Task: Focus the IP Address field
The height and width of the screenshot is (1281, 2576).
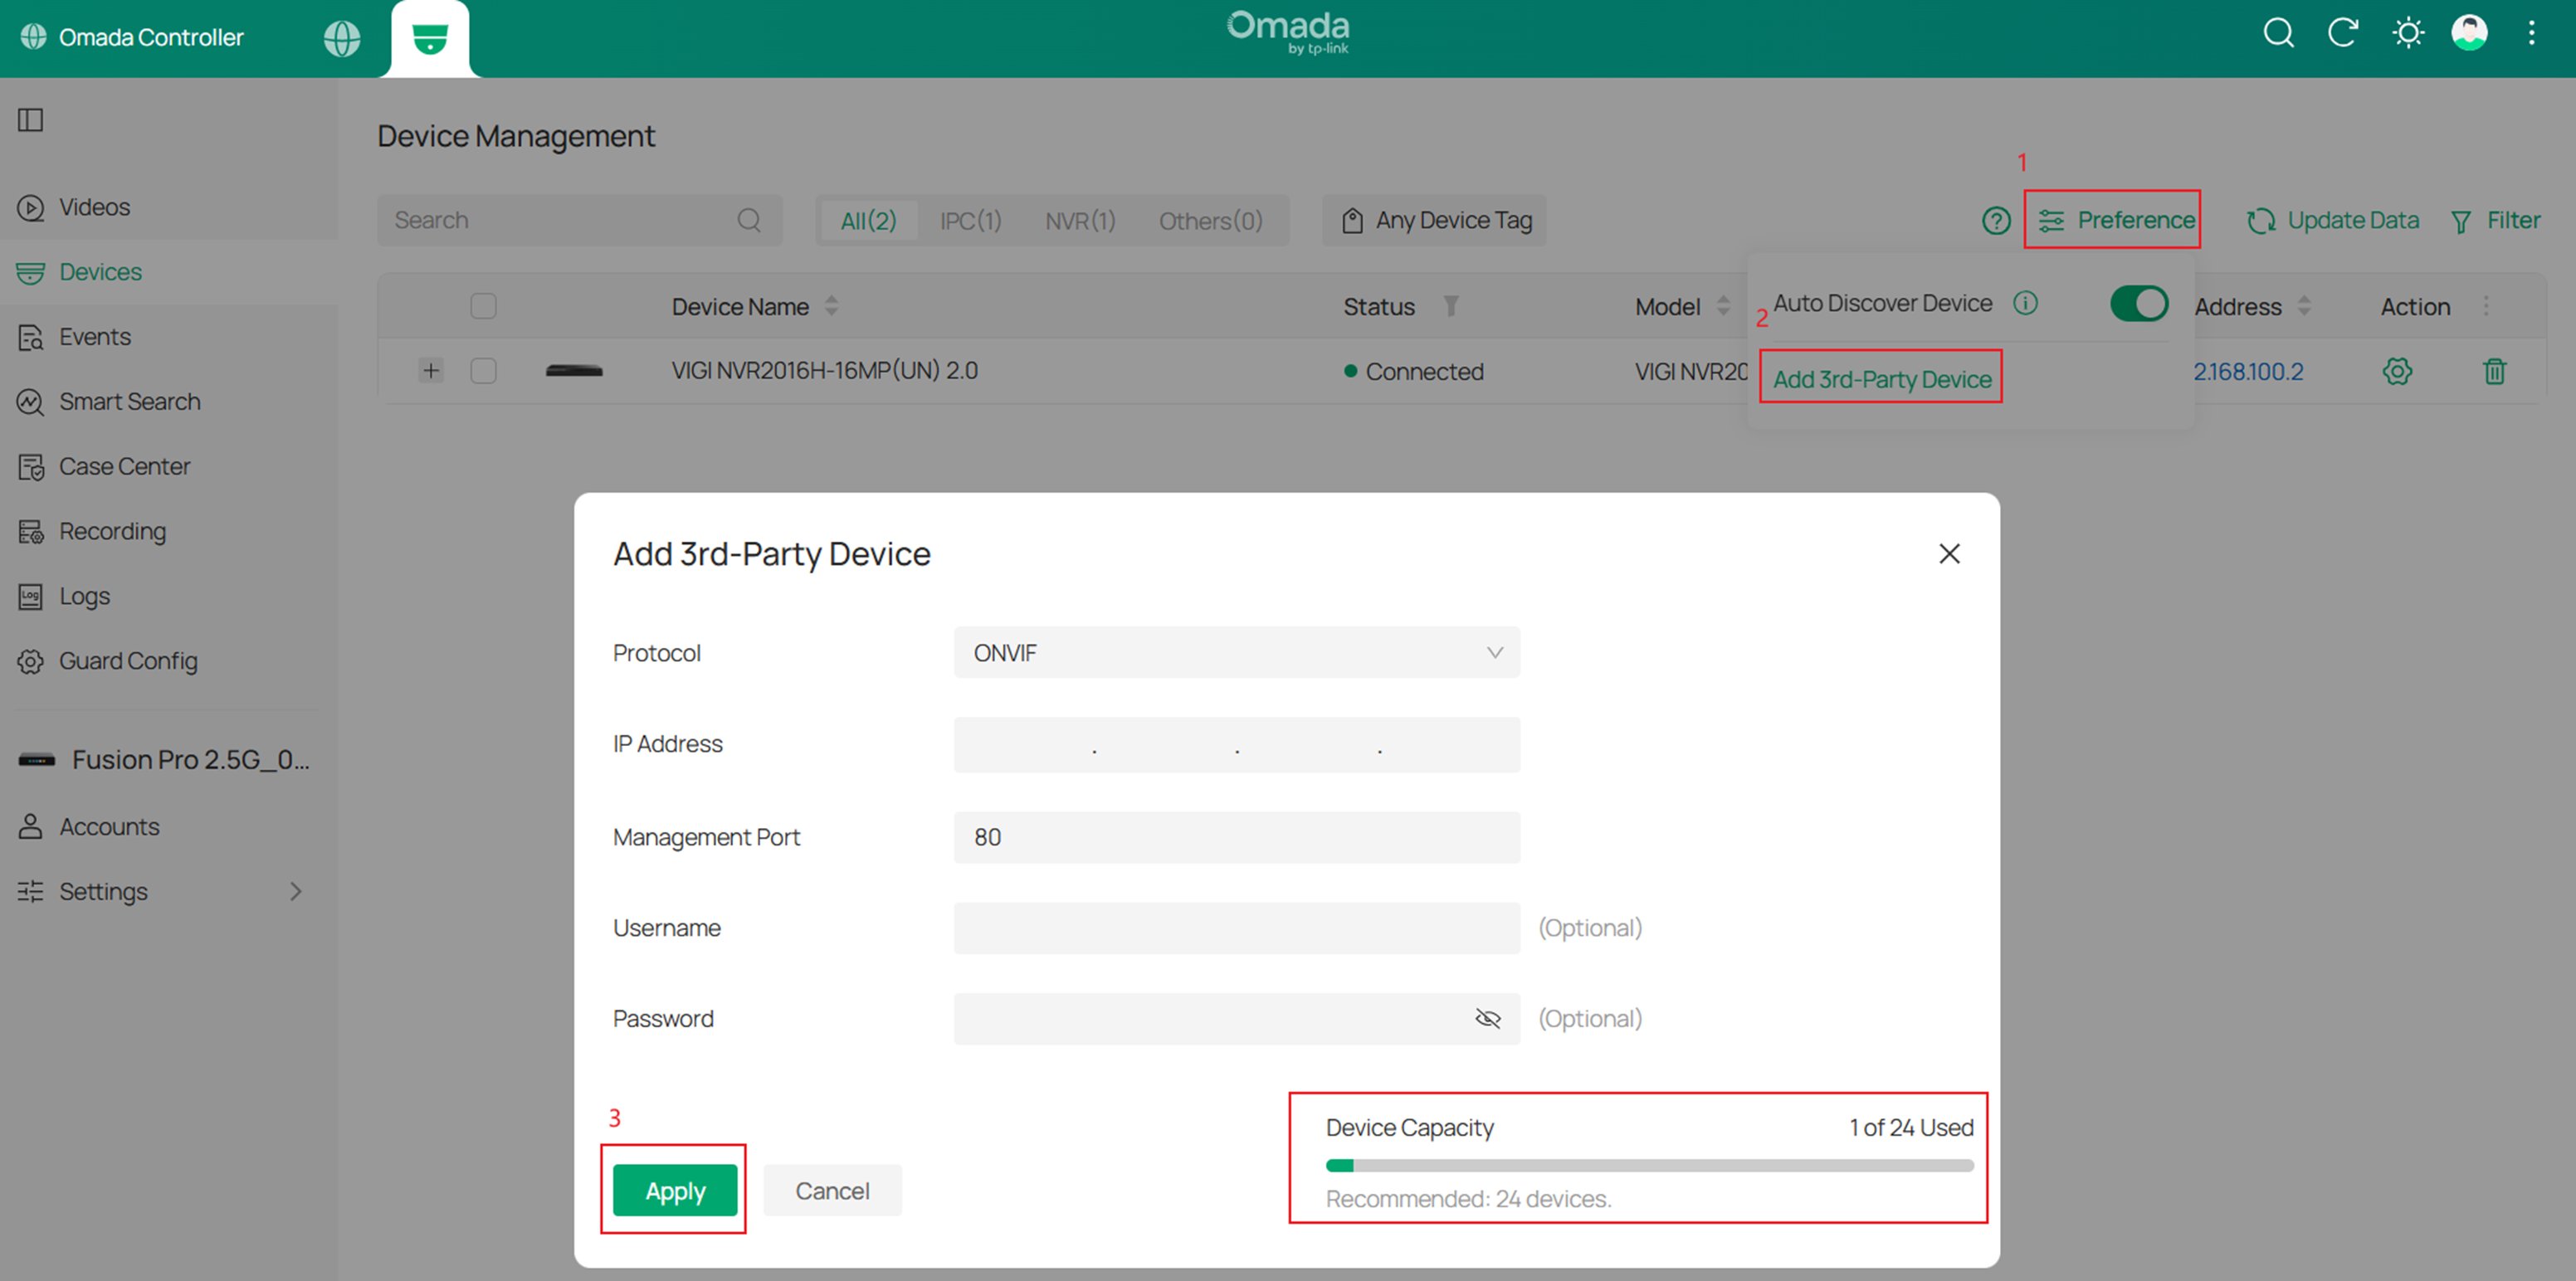Action: (1236, 745)
